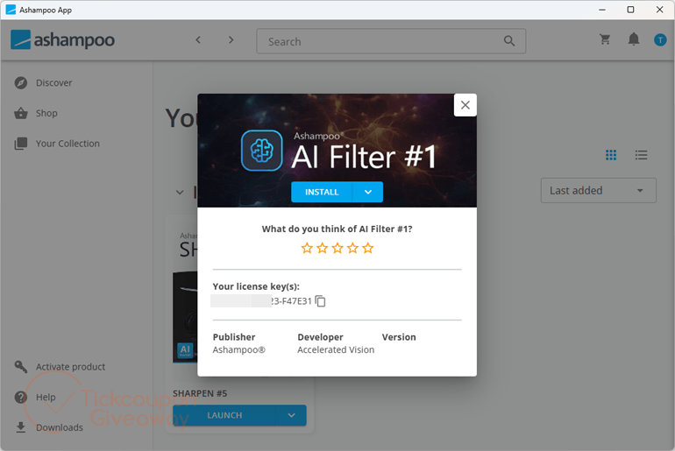Close the AI Filter #1 dialog
Image resolution: width=675 pixels, height=451 pixels.
[x=465, y=105]
